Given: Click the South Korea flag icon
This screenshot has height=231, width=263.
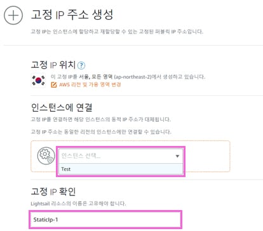Looking at the screenshot, I should point(38,81).
